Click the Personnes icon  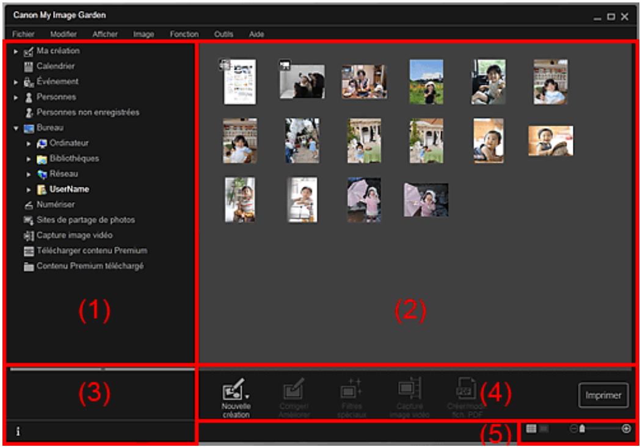click(x=29, y=98)
